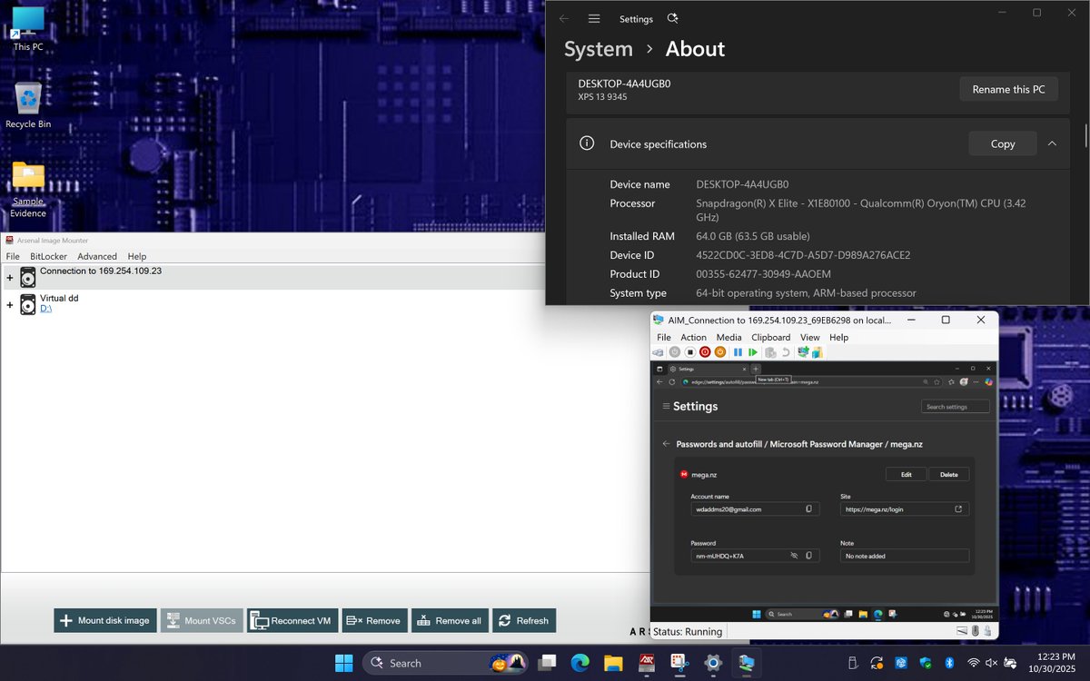This screenshot has width=1090, height=681.
Task: Open the Sample Evidence desktop folder
Action: (x=28, y=189)
